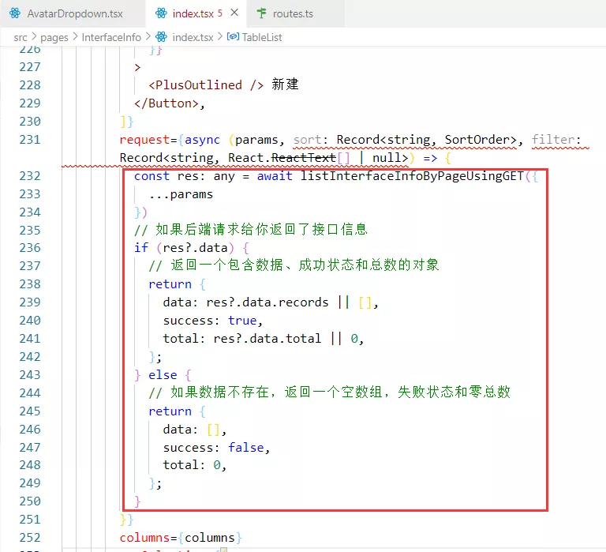Click the if (res?.data) condition
606x552 pixels.
point(184,247)
